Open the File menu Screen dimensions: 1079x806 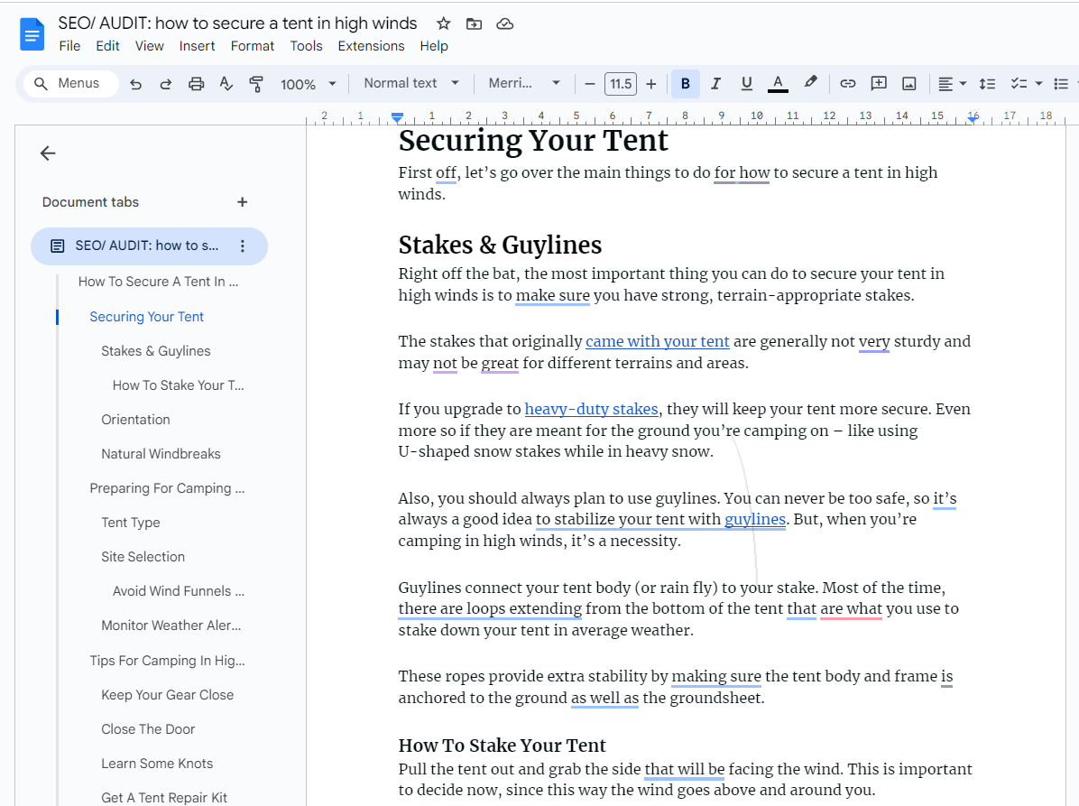(69, 46)
